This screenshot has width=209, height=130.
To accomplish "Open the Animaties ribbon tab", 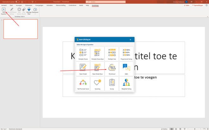I will tap(50, 5).
